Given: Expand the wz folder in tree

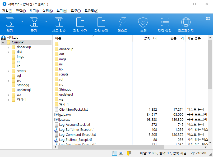Looking at the screenshot, I should tap(8, 95).
